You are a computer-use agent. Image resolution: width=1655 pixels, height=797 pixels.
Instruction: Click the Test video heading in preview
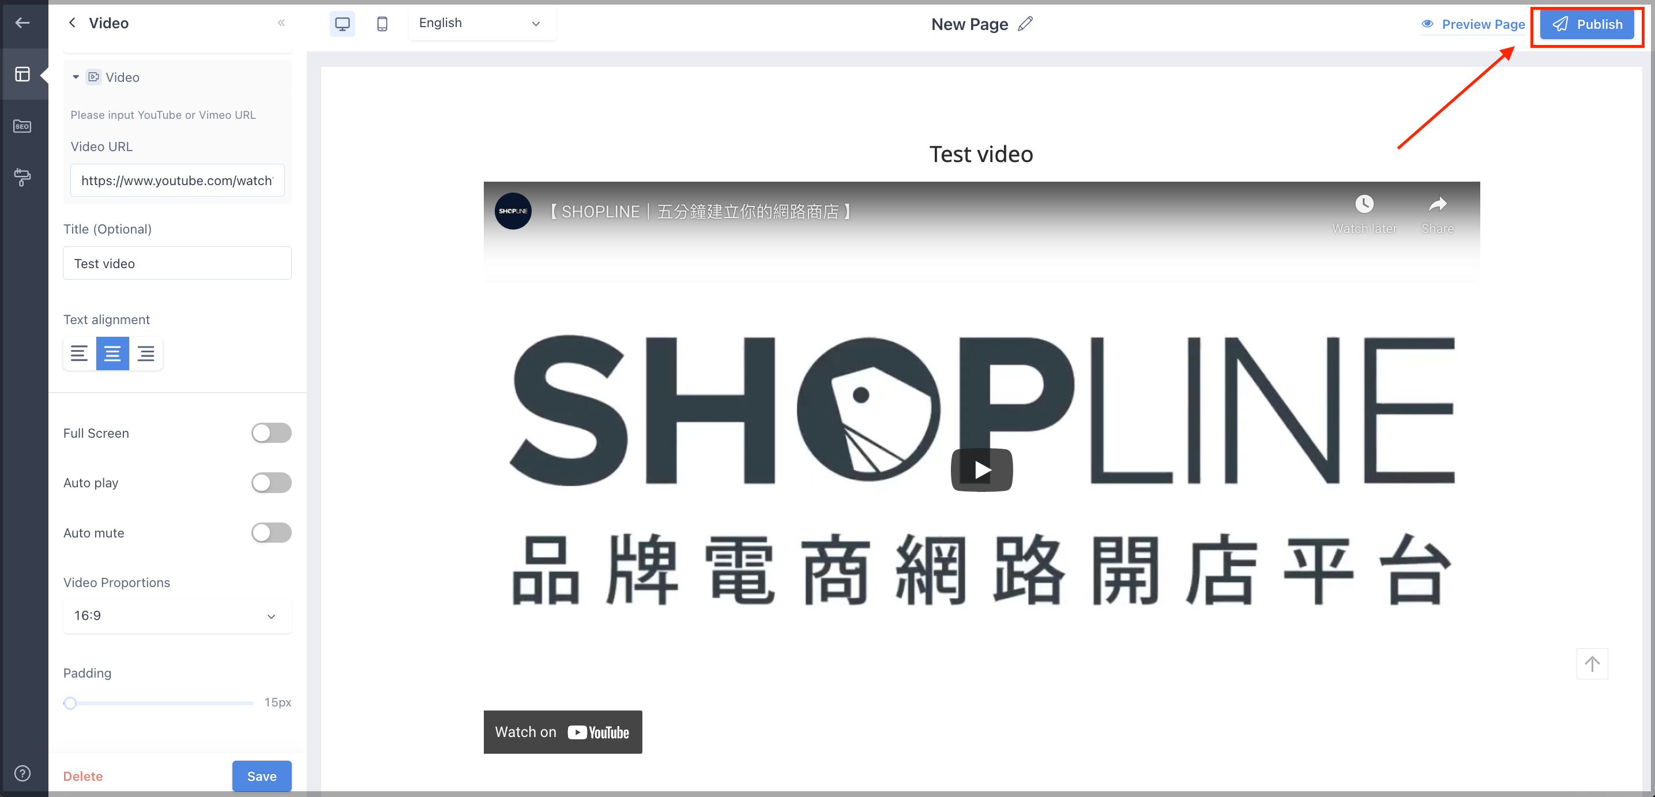[x=981, y=154]
